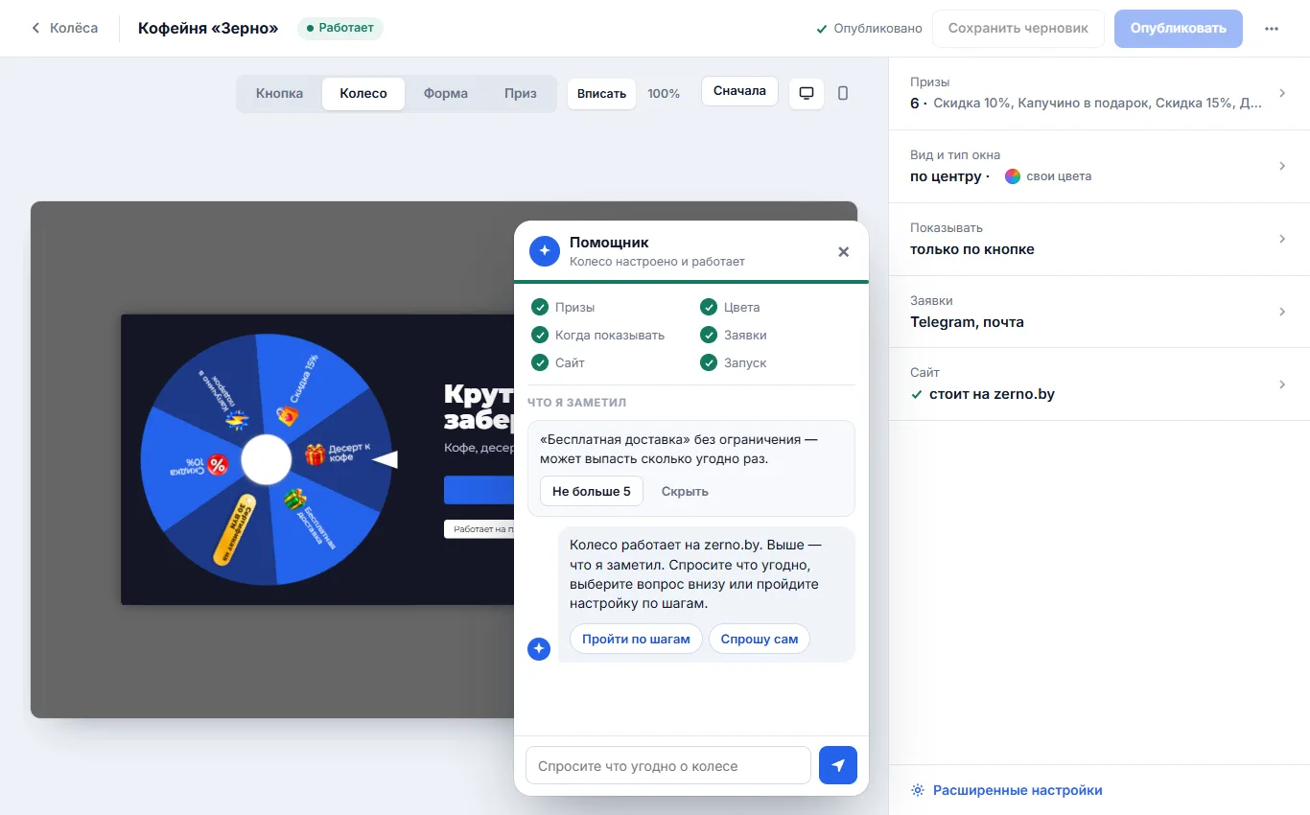Apply the Не больше 5 suggestion
Image resolution: width=1310 pixels, height=815 pixels.
592,491
